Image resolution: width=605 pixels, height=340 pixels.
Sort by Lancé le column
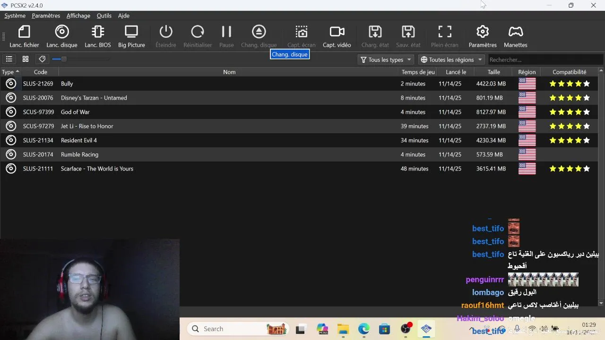click(x=456, y=72)
